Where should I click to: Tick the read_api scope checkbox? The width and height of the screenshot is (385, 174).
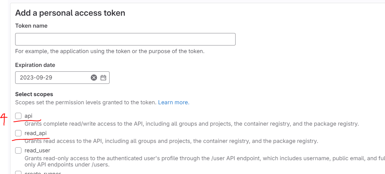pyautogui.click(x=18, y=133)
